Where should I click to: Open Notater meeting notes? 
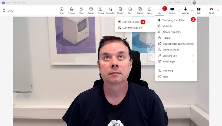click(120, 10)
